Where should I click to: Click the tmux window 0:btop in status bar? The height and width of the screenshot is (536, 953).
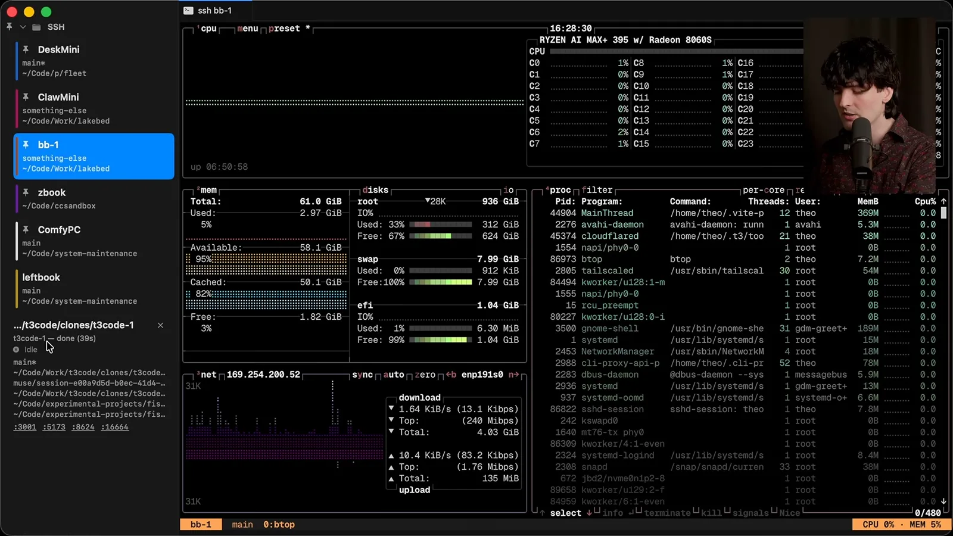[x=279, y=525]
